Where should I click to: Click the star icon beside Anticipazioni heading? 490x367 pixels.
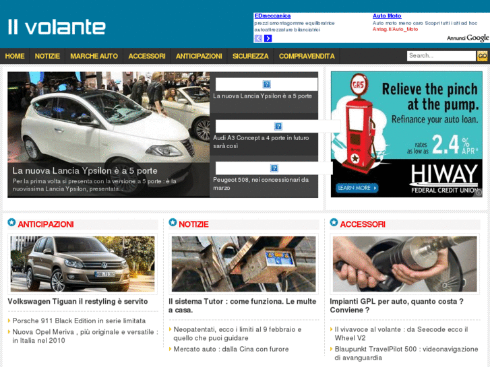pos(11,222)
